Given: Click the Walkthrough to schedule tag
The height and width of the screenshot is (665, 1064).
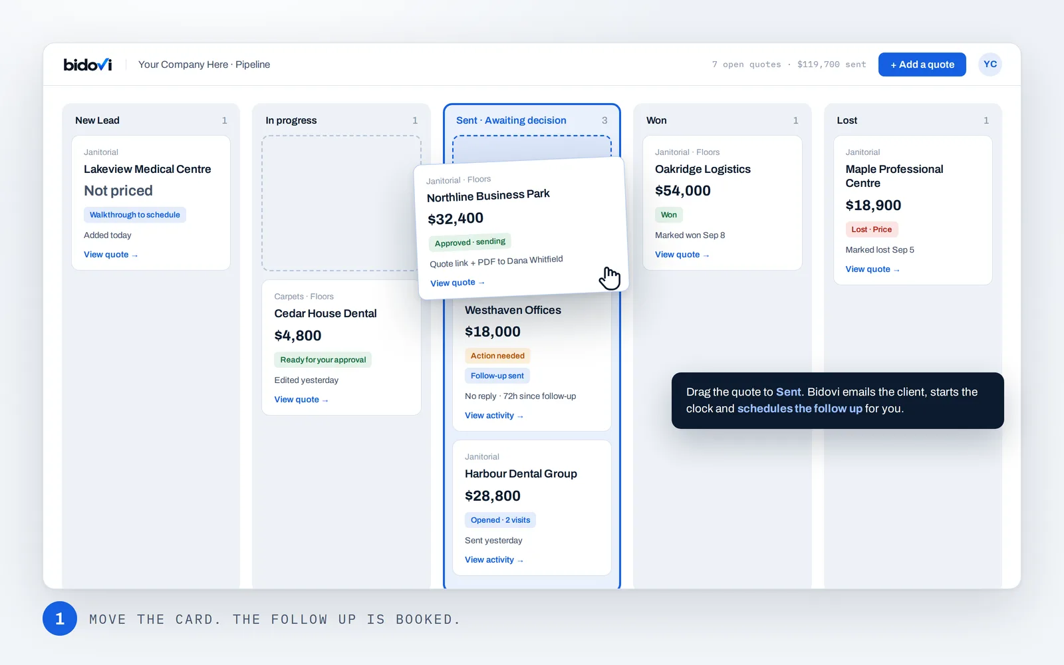Looking at the screenshot, I should (135, 215).
